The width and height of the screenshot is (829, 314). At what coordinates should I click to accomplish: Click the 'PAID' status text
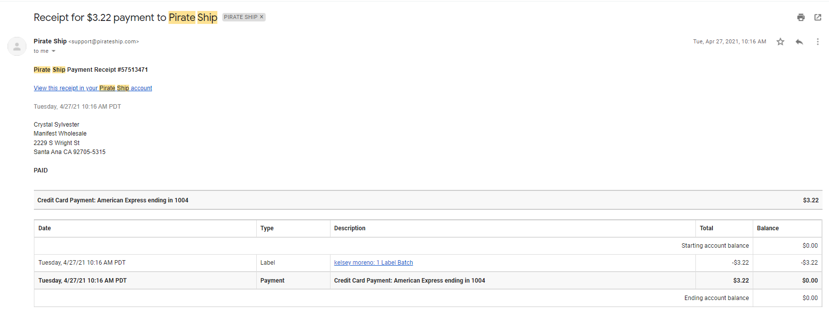coord(41,170)
